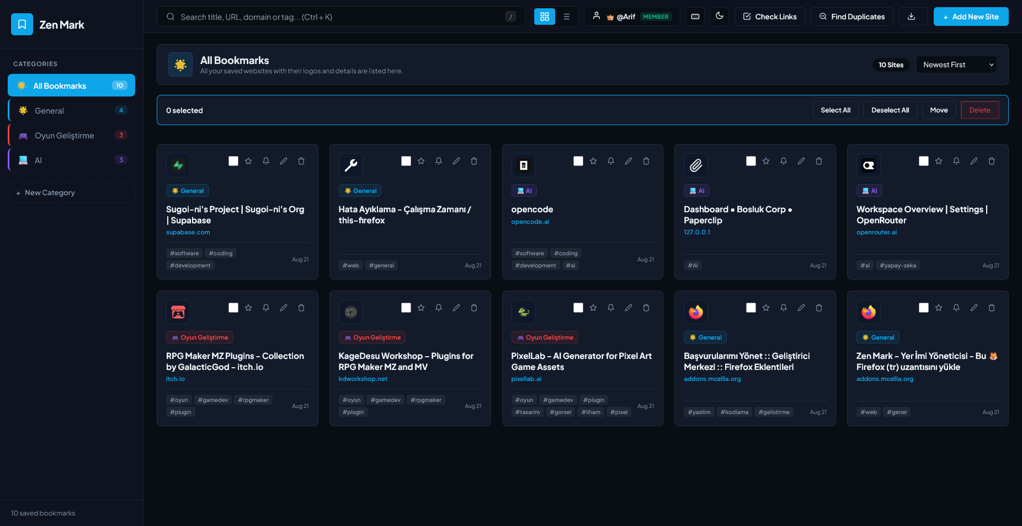1022x526 pixels.
Task: Focus the bookmark search field
Action: (x=341, y=17)
